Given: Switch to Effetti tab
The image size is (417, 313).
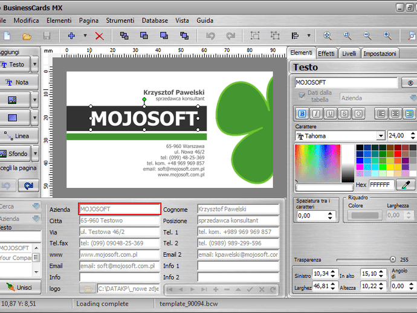Looking at the screenshot, I should (x=326, y=53).
